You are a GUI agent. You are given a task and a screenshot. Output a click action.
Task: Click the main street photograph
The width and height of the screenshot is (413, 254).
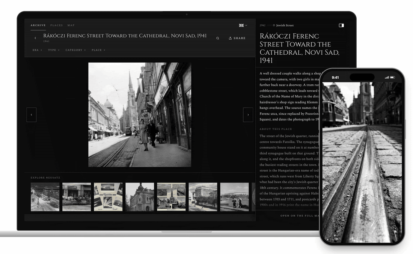click(x=140, y=115)
